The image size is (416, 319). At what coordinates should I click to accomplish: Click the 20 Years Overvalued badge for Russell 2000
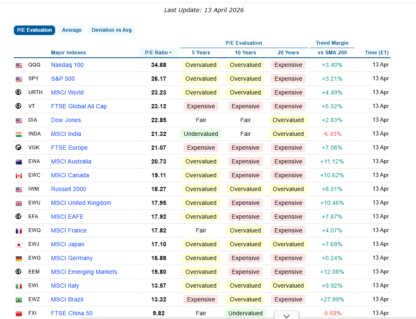pyautogui.click(x=288, y=189)
